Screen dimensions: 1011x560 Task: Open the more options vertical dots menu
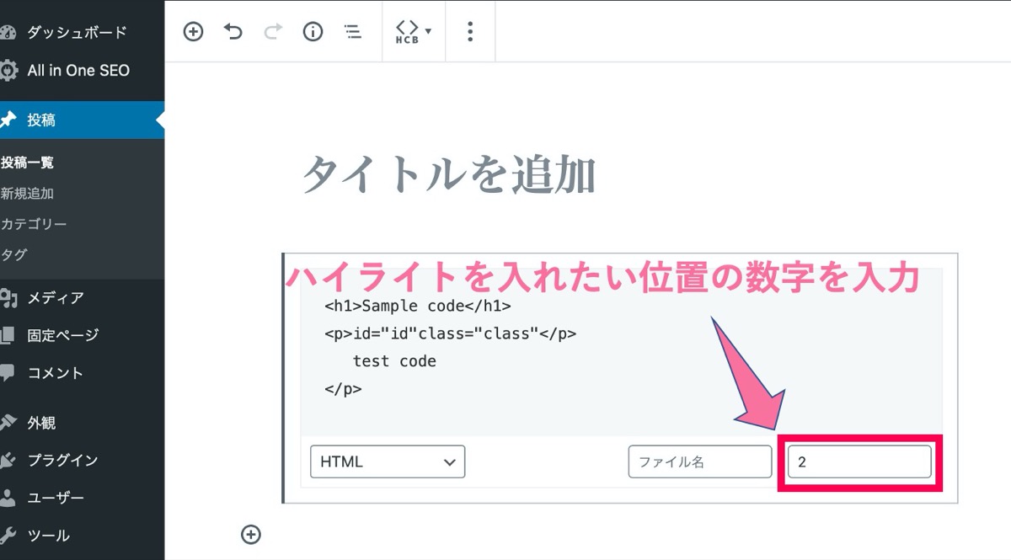click(470, 32)
